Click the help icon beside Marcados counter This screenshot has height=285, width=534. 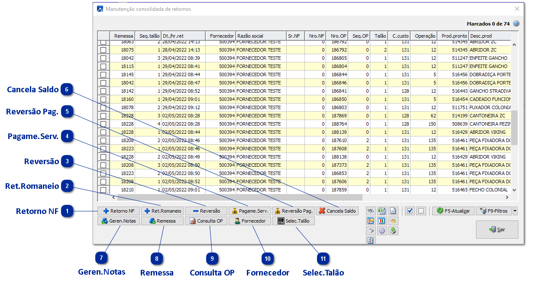point(516,24)
